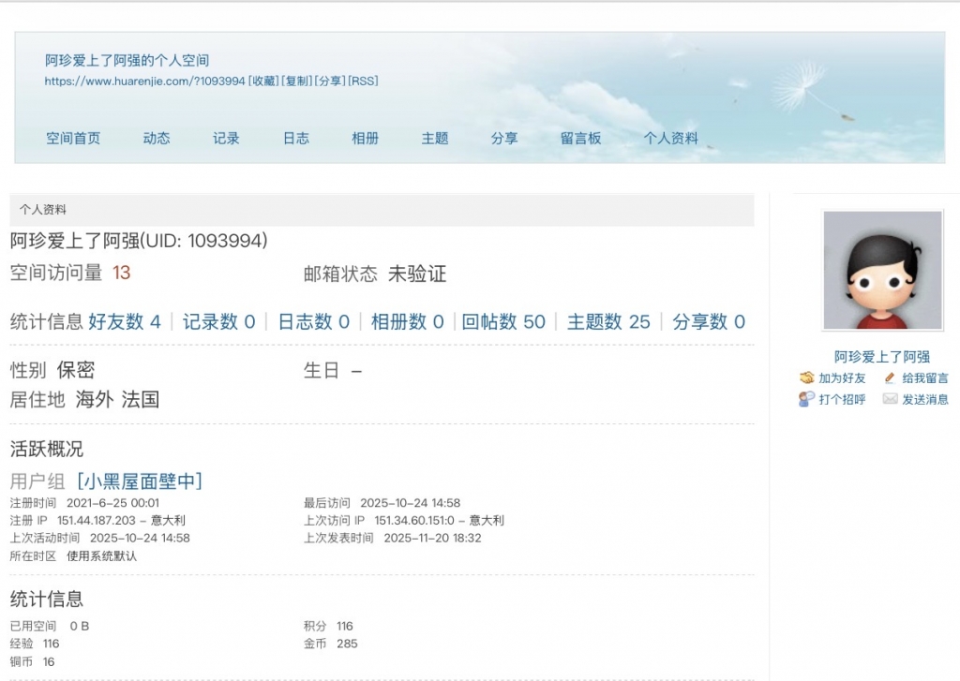Click the add friend (加为好友) icon
Viewport: 960px width, 681px height.
pyautogui.click(x=806, y=378)
